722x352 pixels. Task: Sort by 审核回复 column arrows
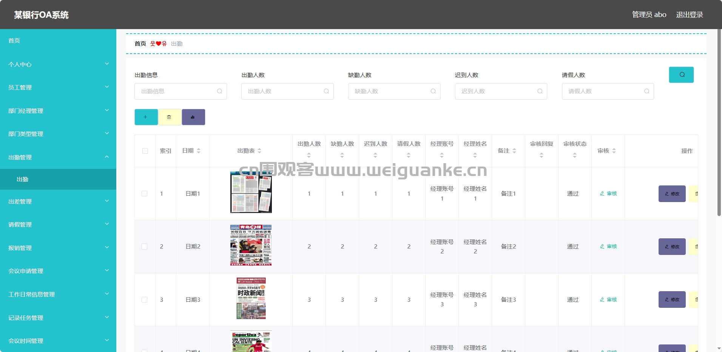coord(541,155)
